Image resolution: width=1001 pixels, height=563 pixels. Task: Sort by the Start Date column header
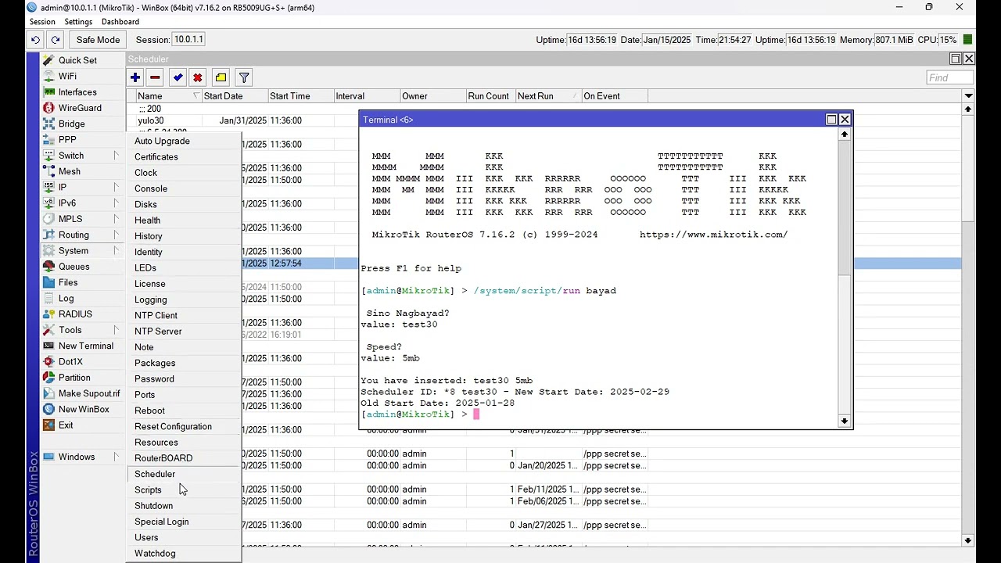[x=234, y=96]
